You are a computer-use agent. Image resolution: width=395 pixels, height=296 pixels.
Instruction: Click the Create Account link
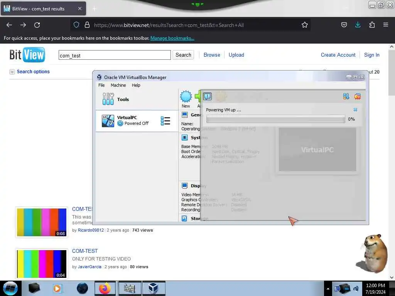click(x=338, y=55)
